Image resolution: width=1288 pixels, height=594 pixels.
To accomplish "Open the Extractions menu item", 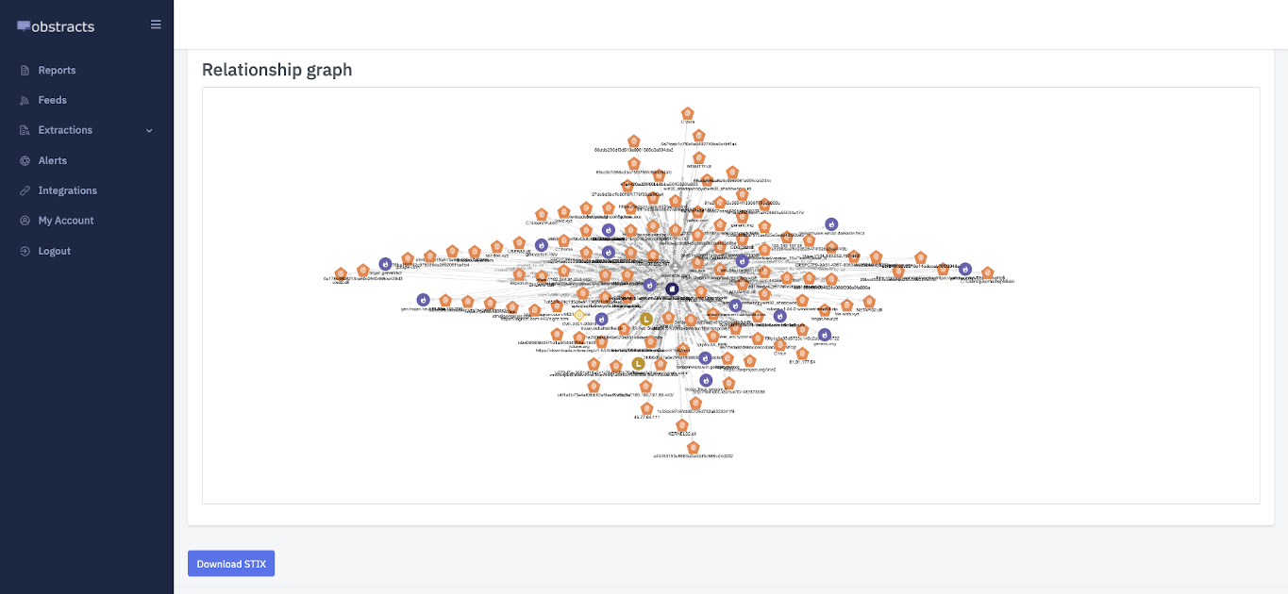I will pyautogui.click(x=65, y=130).
